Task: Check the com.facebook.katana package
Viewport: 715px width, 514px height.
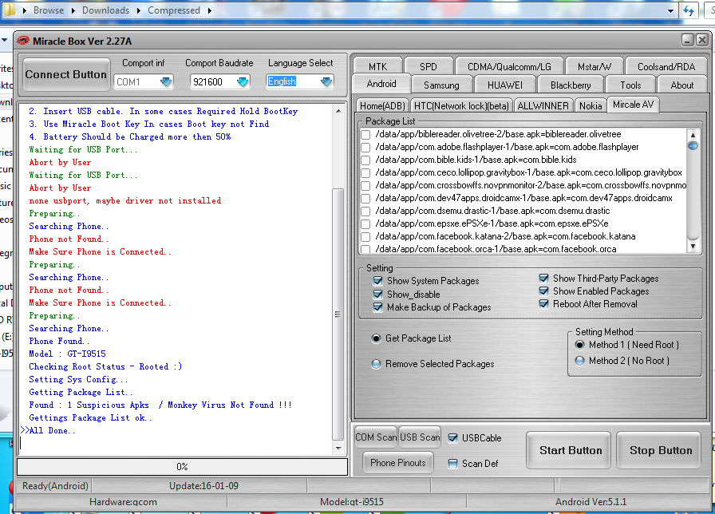Action: point(365,237)
